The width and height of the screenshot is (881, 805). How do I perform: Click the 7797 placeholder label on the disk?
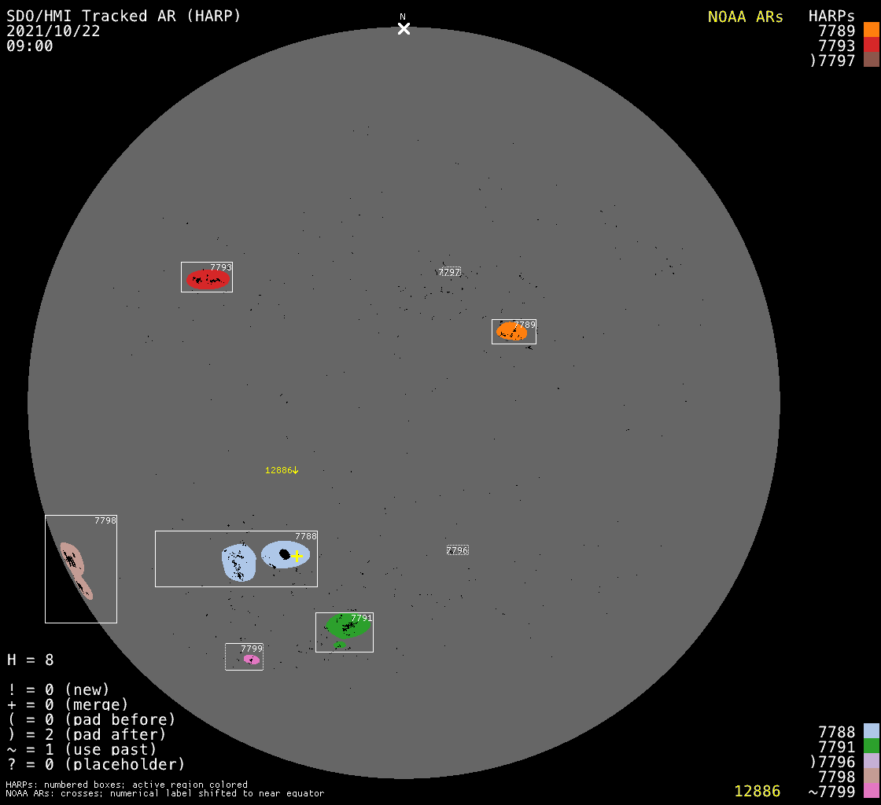(x=449, y=272)
